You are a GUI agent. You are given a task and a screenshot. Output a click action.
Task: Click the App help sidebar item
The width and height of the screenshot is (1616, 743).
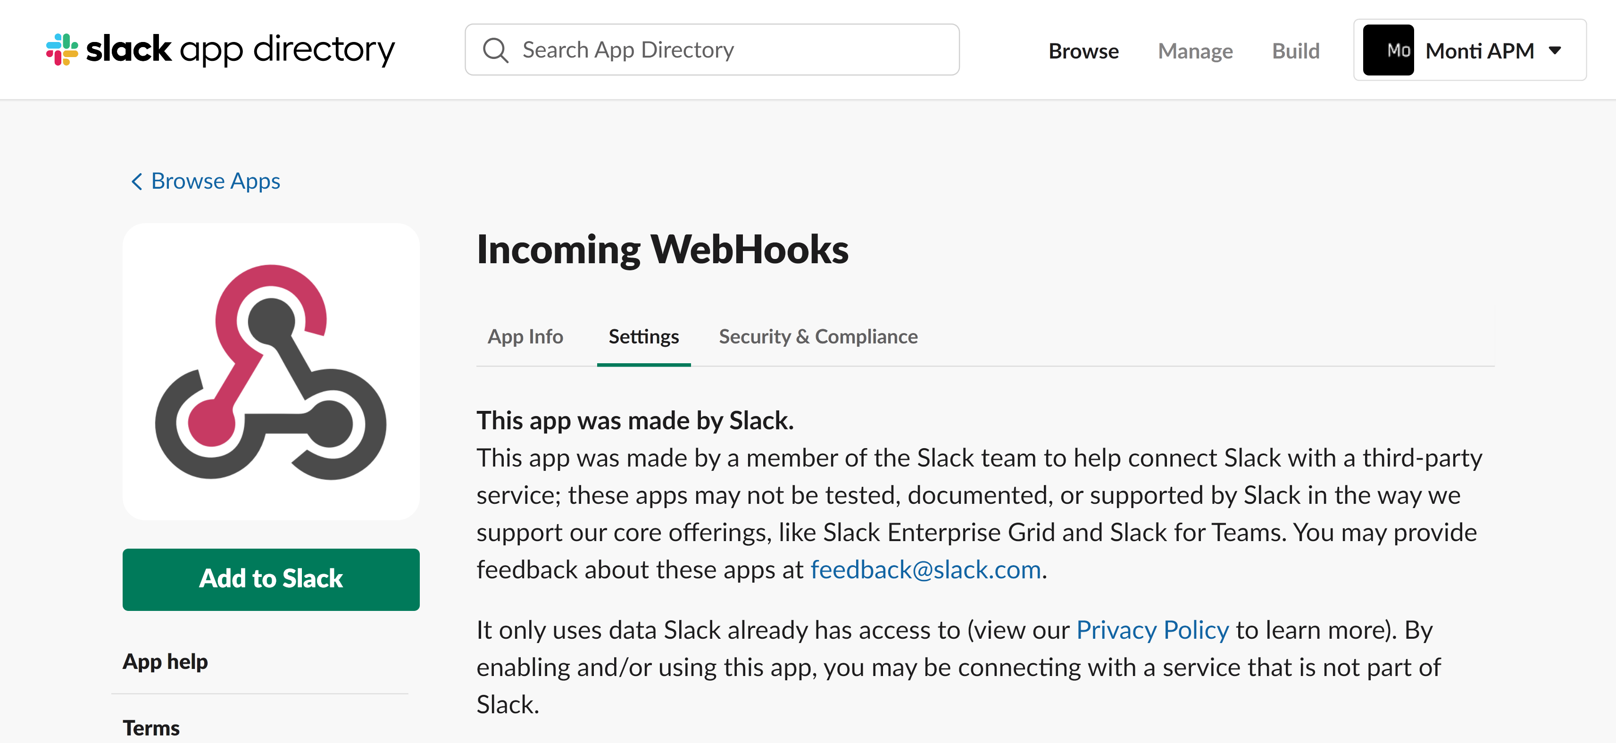[x=166, y=661]
